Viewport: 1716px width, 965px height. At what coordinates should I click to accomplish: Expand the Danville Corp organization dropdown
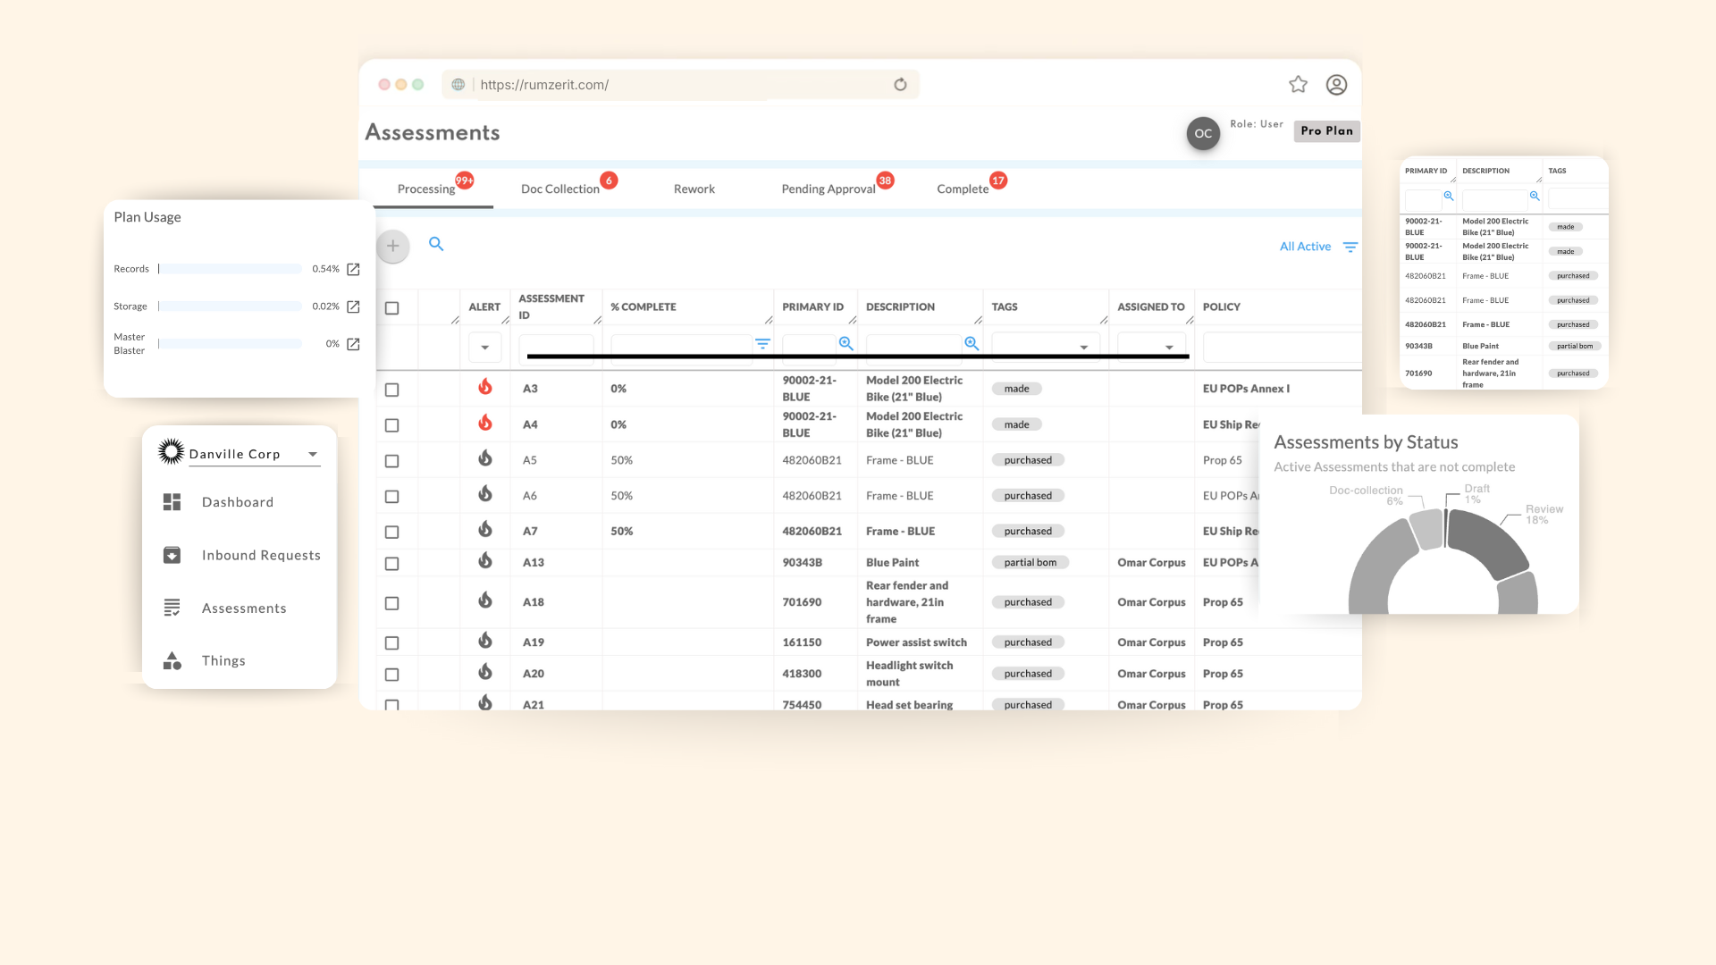[x=313, y=454]
